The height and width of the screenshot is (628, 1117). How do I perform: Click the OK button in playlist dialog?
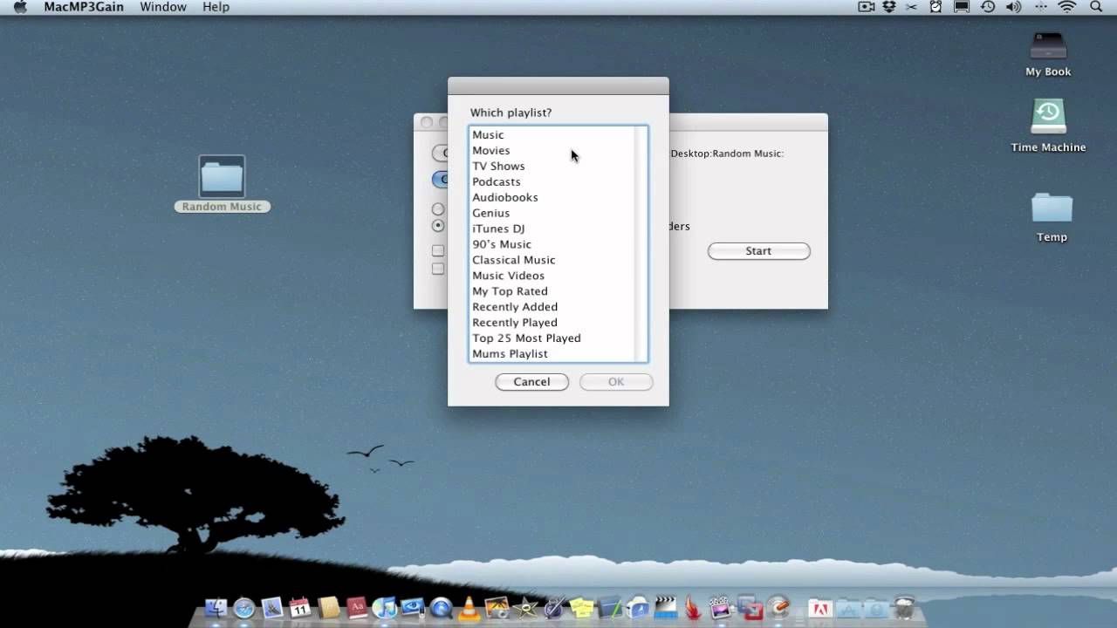click(616, 382)
